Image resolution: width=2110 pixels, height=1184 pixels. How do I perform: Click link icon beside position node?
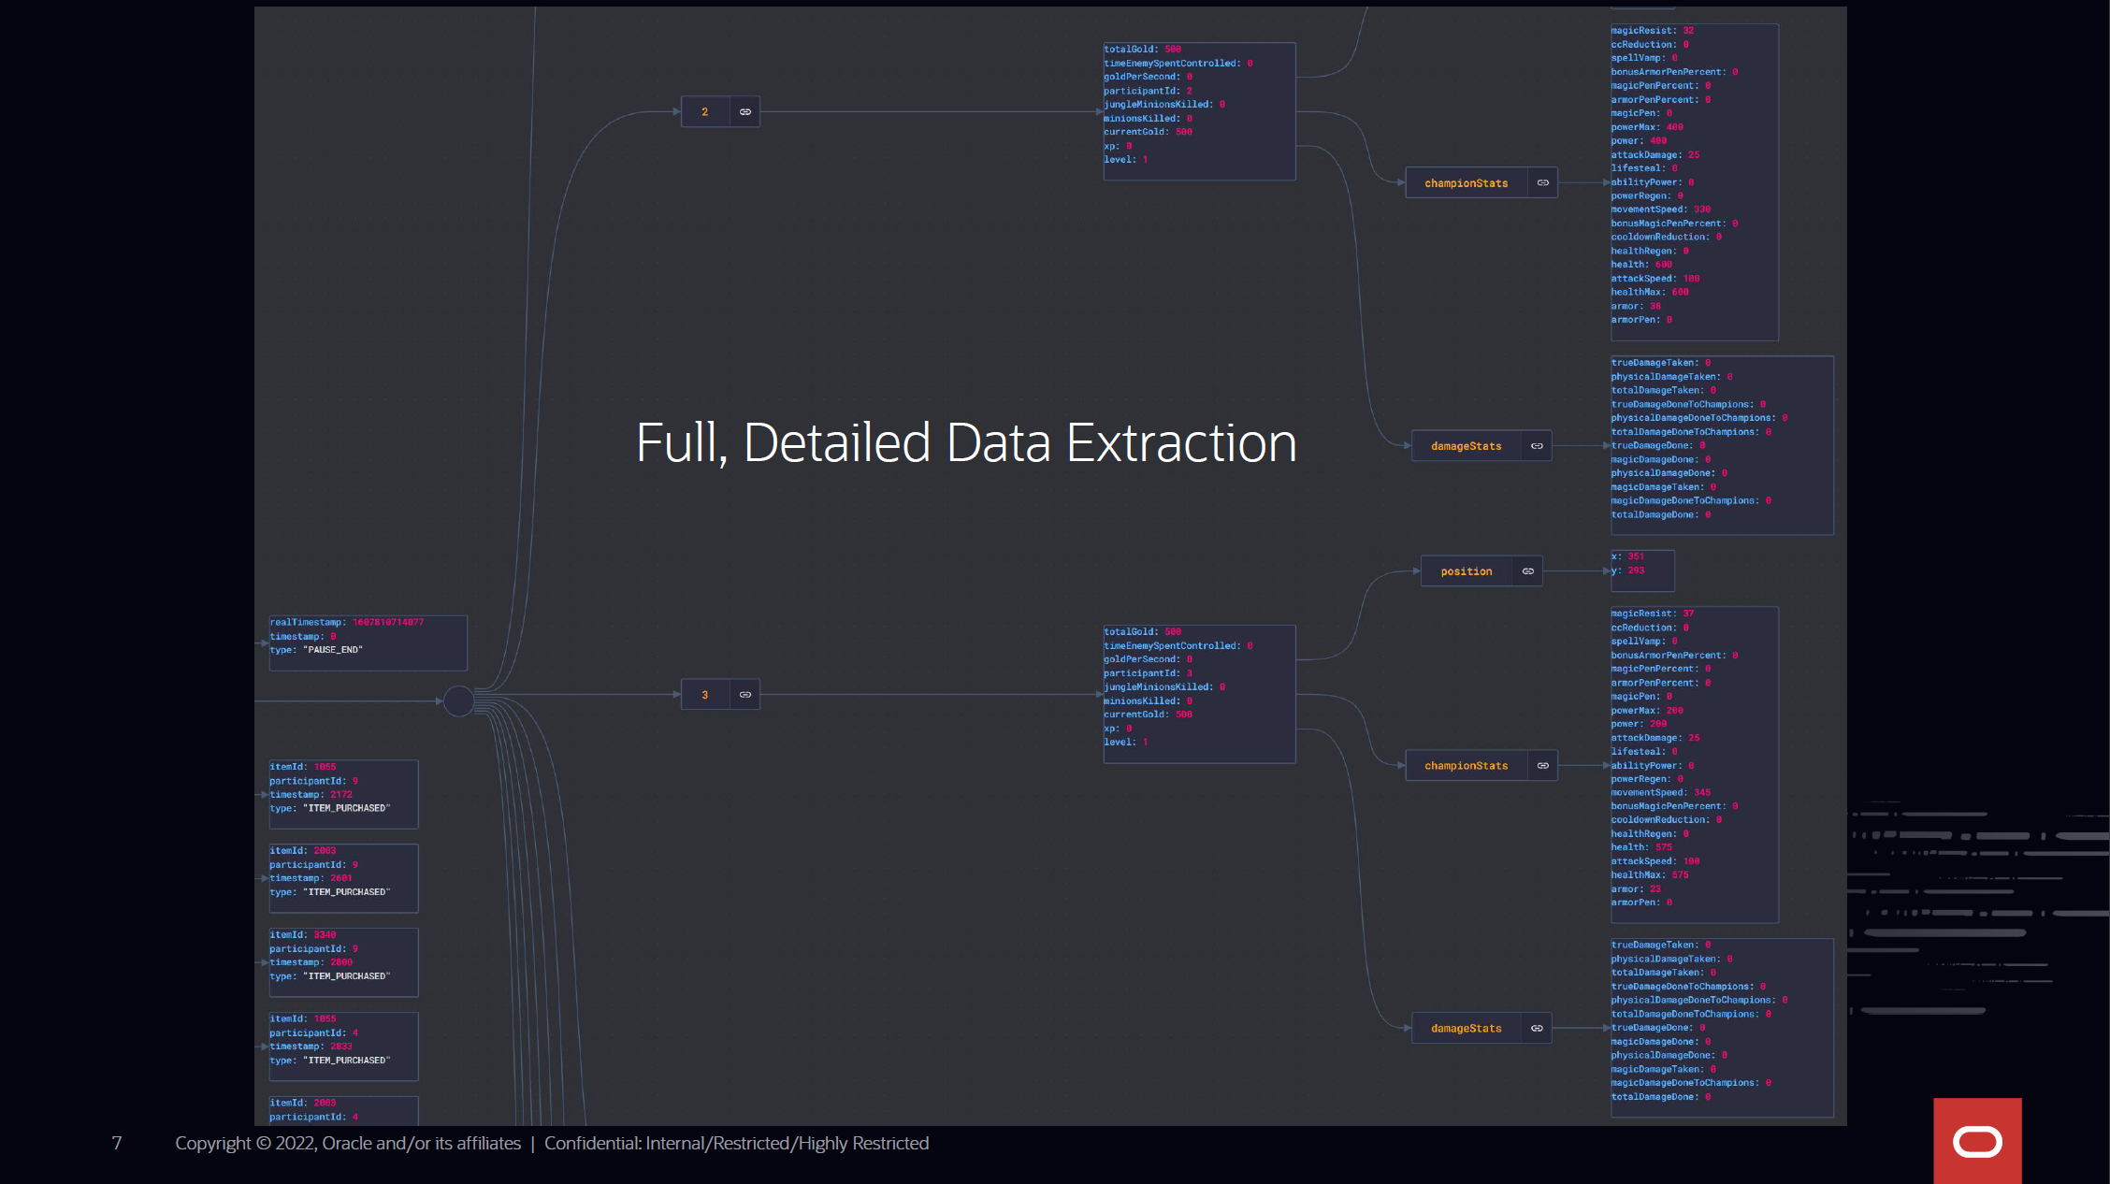click(x=1528, y=571)
